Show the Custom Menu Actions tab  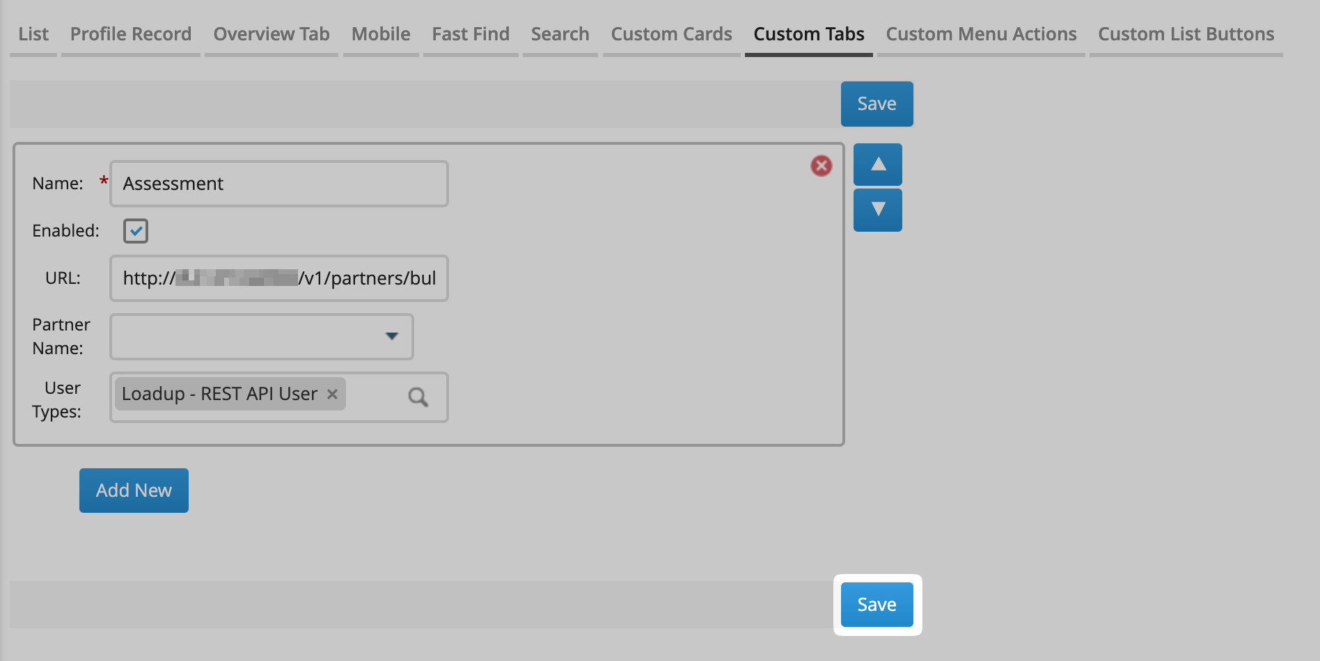point(981,34)
